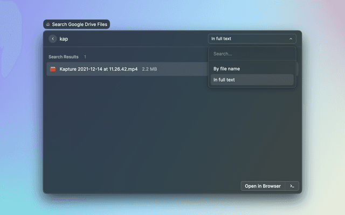345x215 pixels.
Task: Click the 'Search Results' section header
Action: (x=64, y=56)
